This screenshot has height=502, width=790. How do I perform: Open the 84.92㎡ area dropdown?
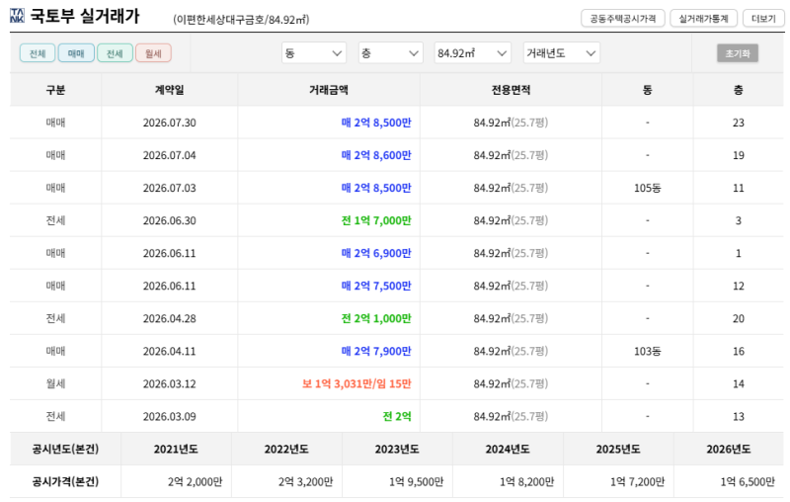coord(473,53)
